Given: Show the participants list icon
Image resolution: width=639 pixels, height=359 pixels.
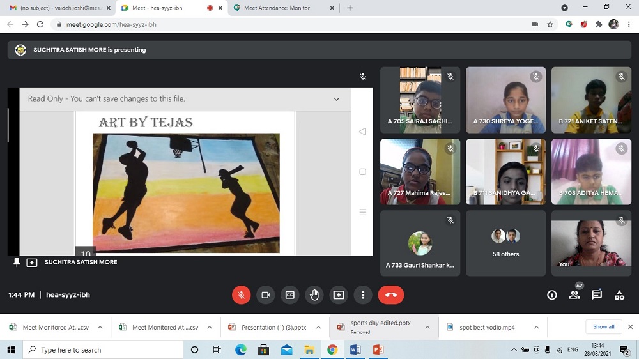Looking at the screenshot, I should click(x=574, y=294).
